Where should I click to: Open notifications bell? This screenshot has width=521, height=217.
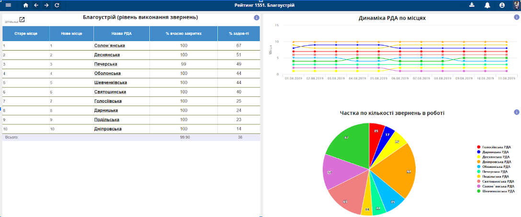[487, 5]
